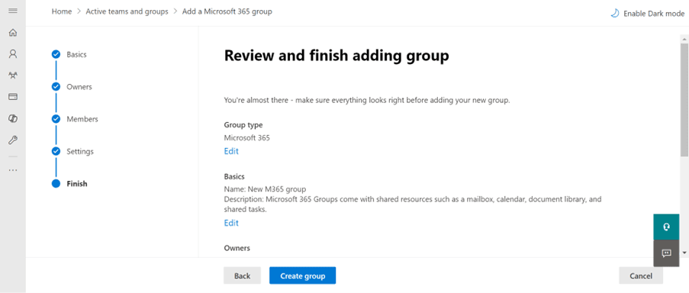Click the Settings step checkmark

tap(56, 151)
